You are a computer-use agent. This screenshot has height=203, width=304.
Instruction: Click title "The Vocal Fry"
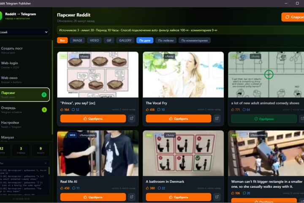click(156, 103)
